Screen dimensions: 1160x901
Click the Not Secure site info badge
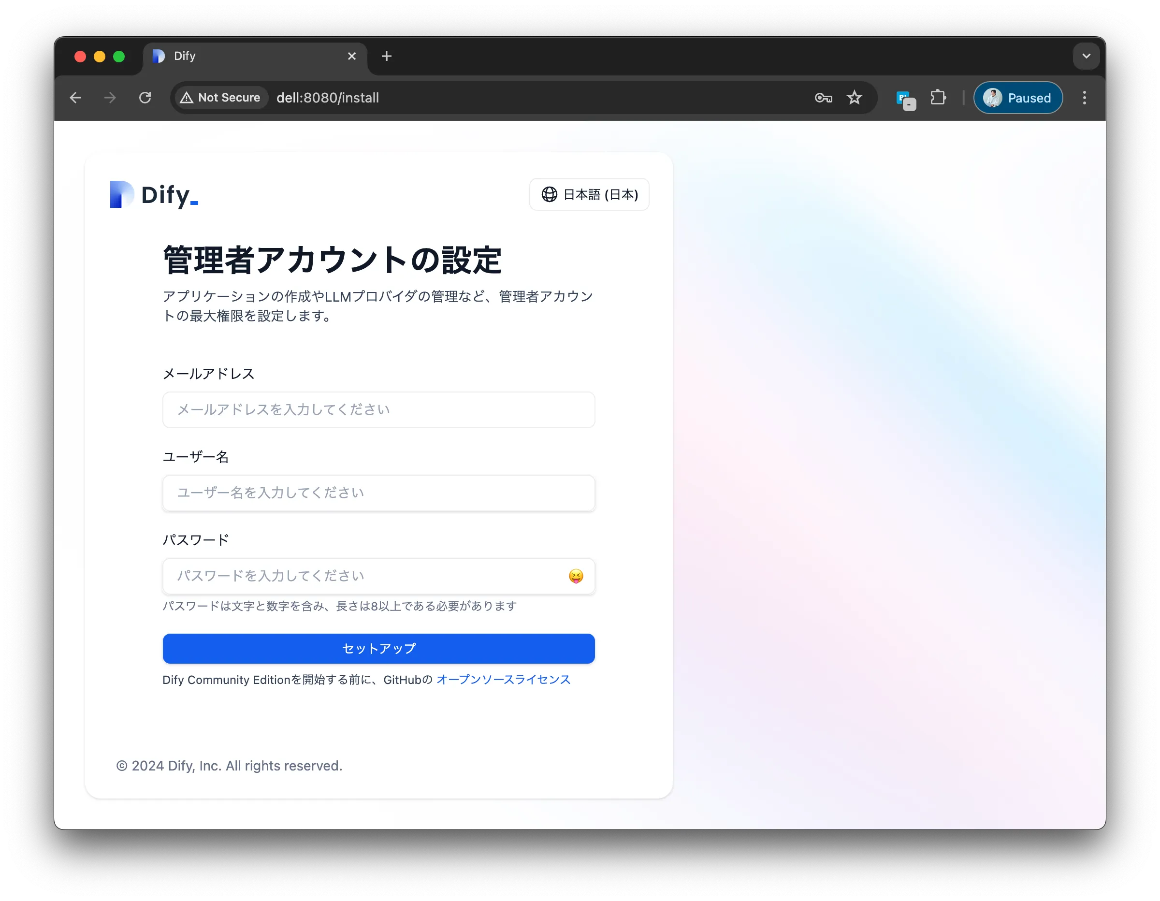click(221, 98)
